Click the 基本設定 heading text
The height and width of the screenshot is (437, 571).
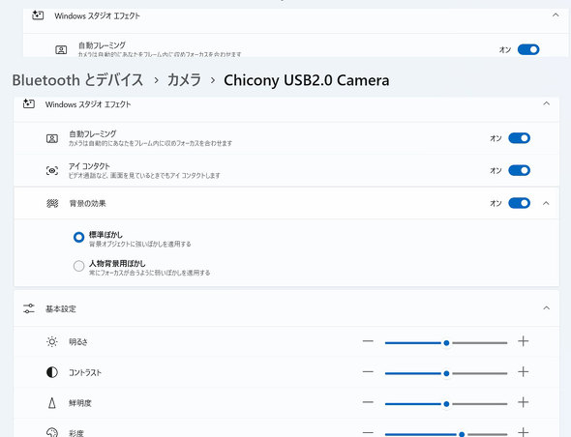[61, 309]
